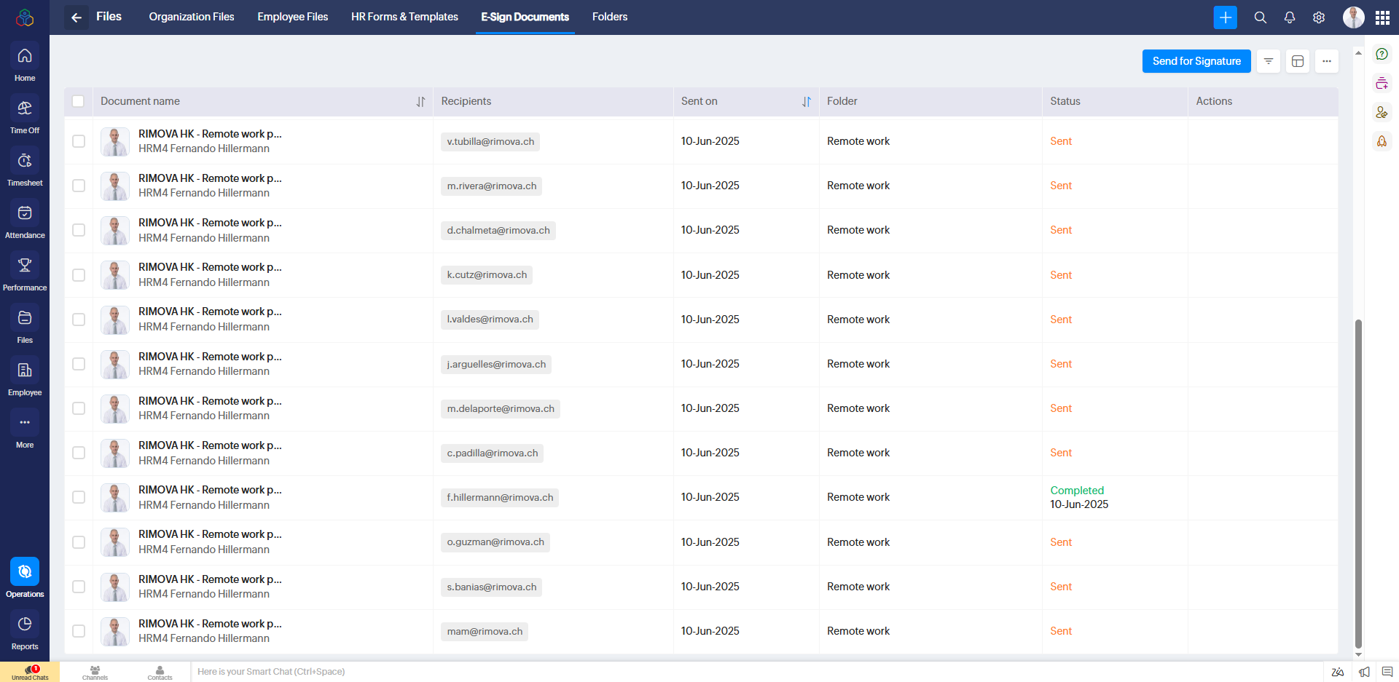Open the filter icon beside Send for Signature
This screenshot has height=682, width=1399.
[x=1268, y=61]
